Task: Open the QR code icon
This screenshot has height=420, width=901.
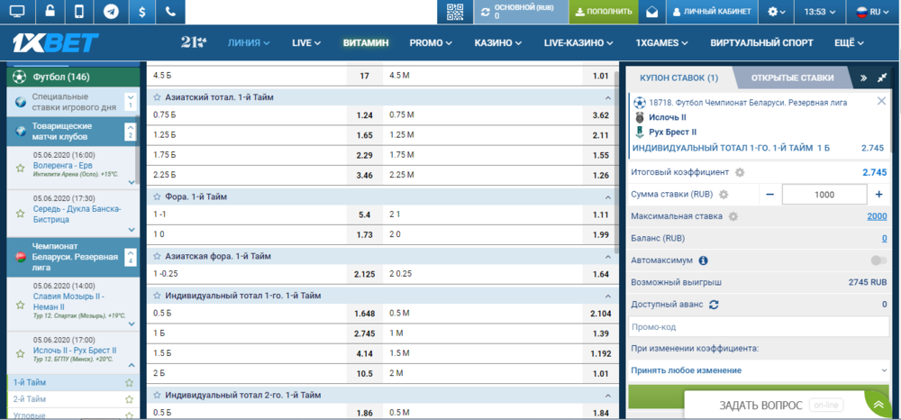Action: (x=455, y=12)
